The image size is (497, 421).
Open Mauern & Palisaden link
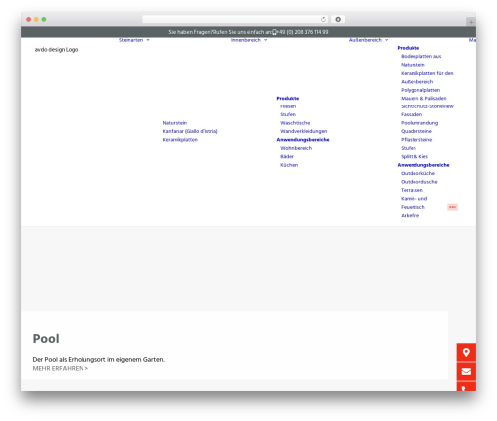[423, 98]
